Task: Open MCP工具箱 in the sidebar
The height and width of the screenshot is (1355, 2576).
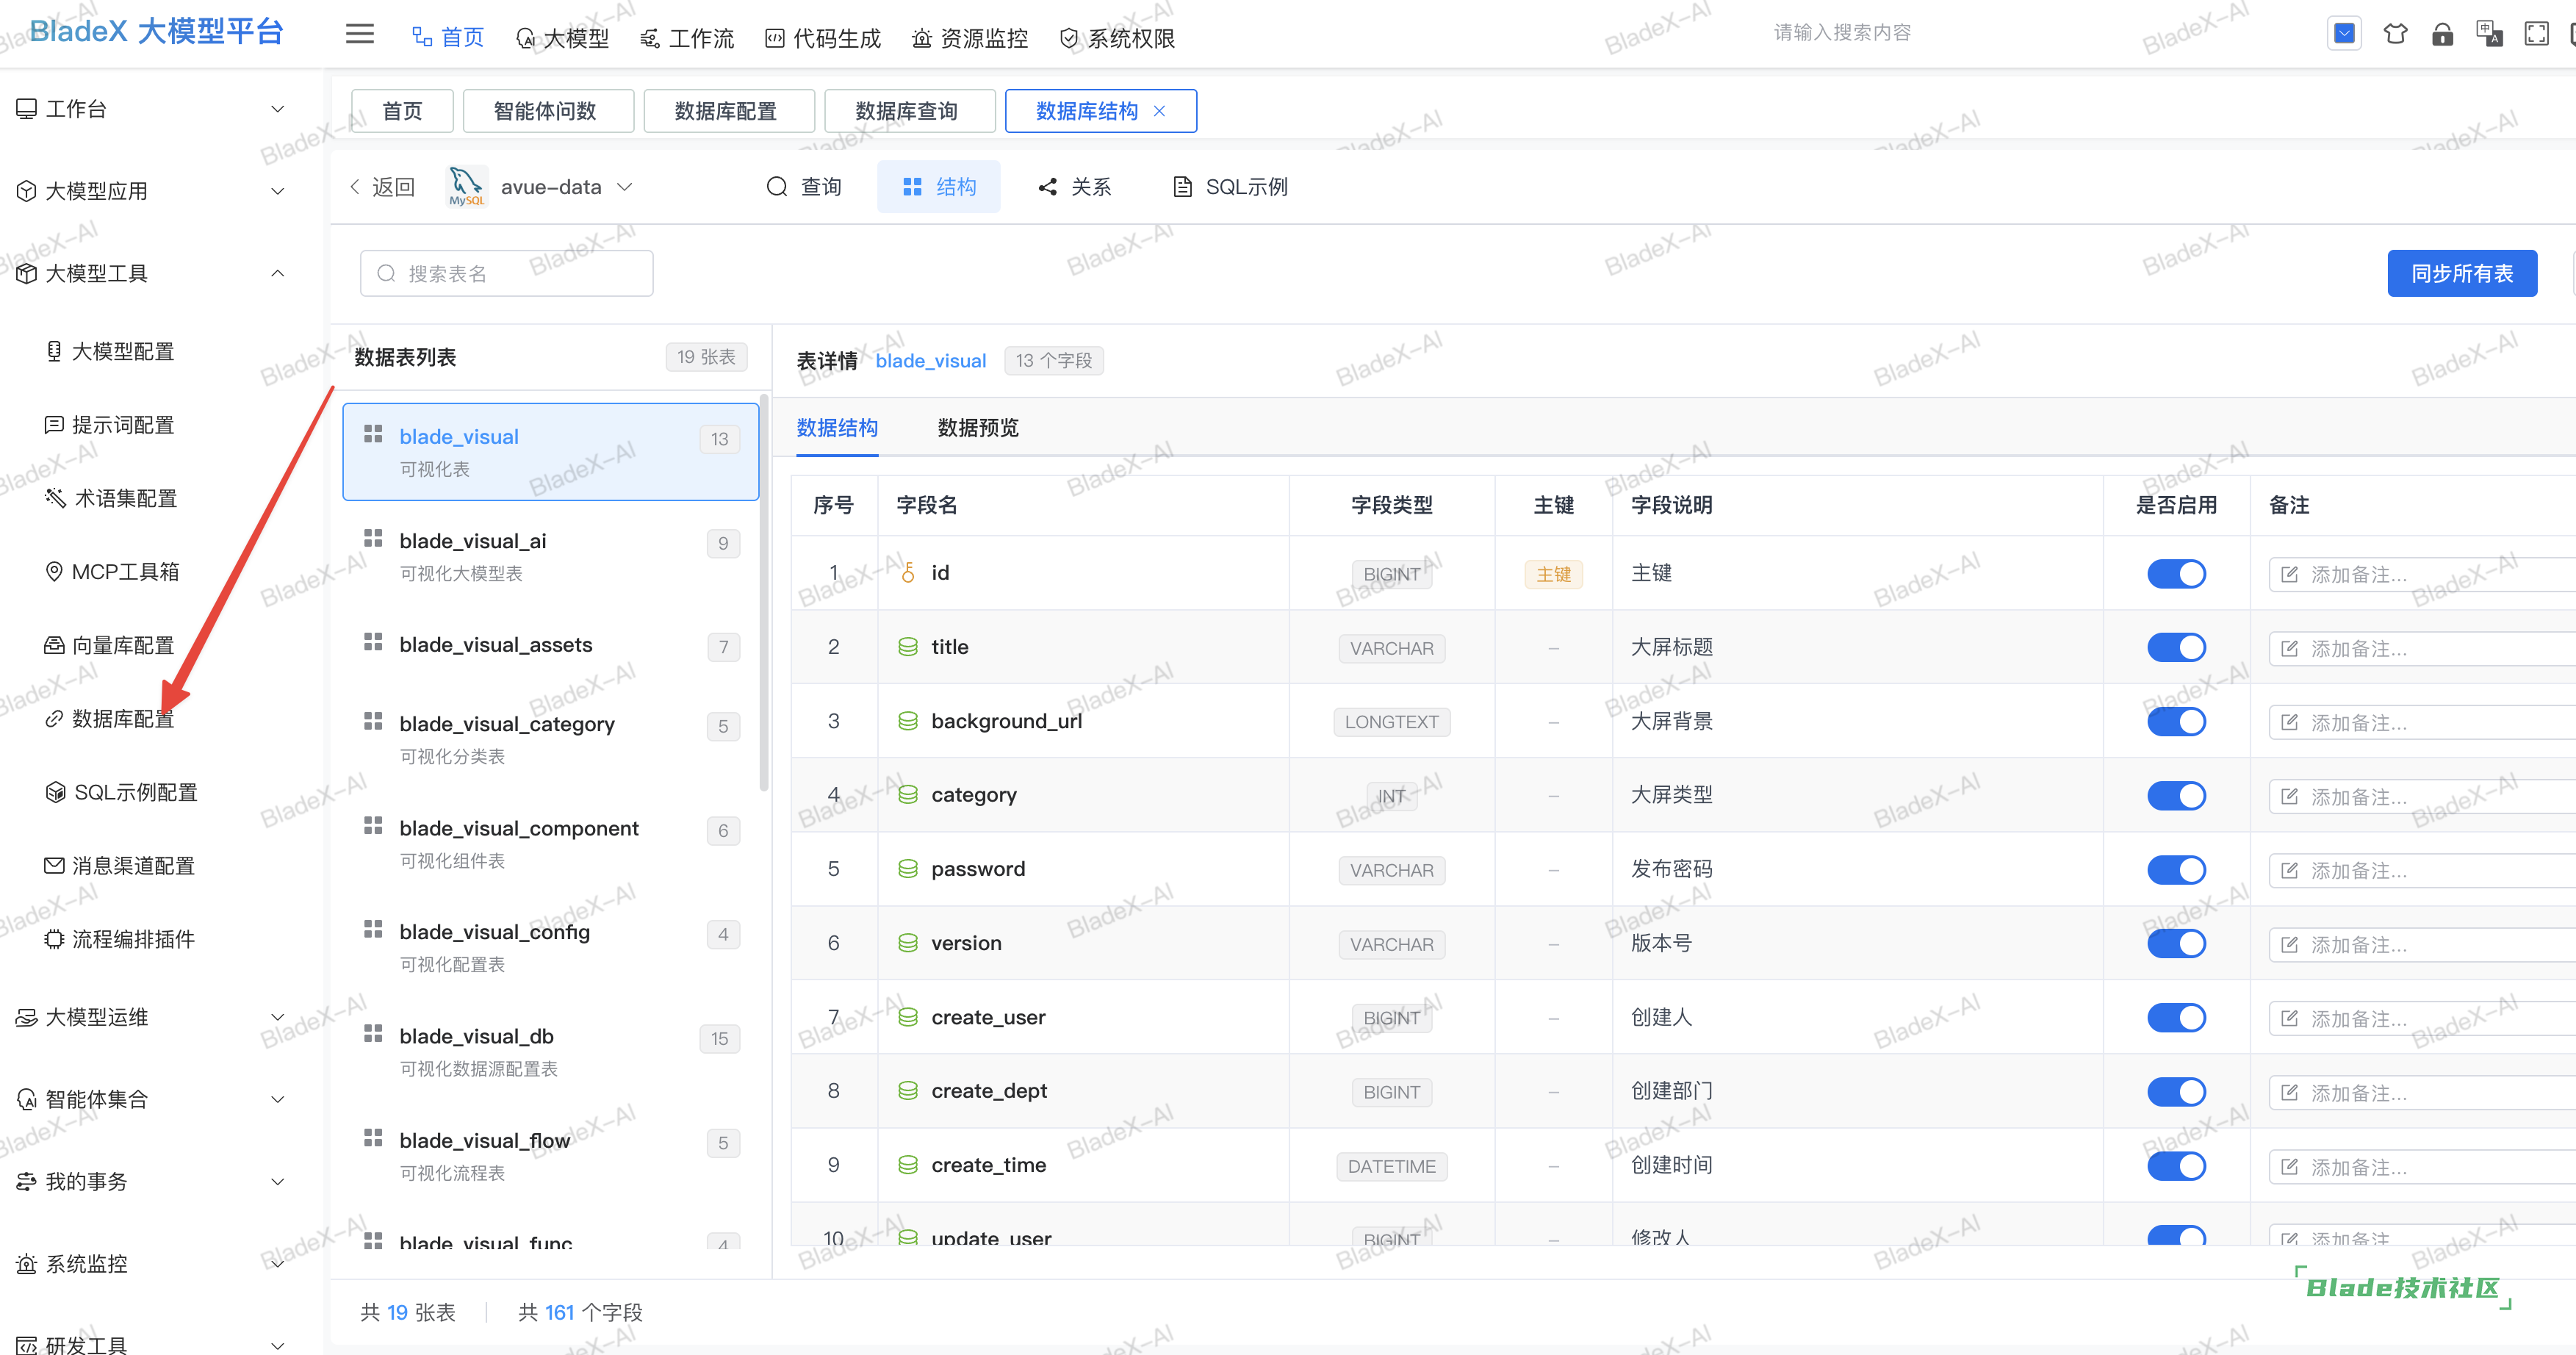Action: pyautogui.click(x=126, y=571)
